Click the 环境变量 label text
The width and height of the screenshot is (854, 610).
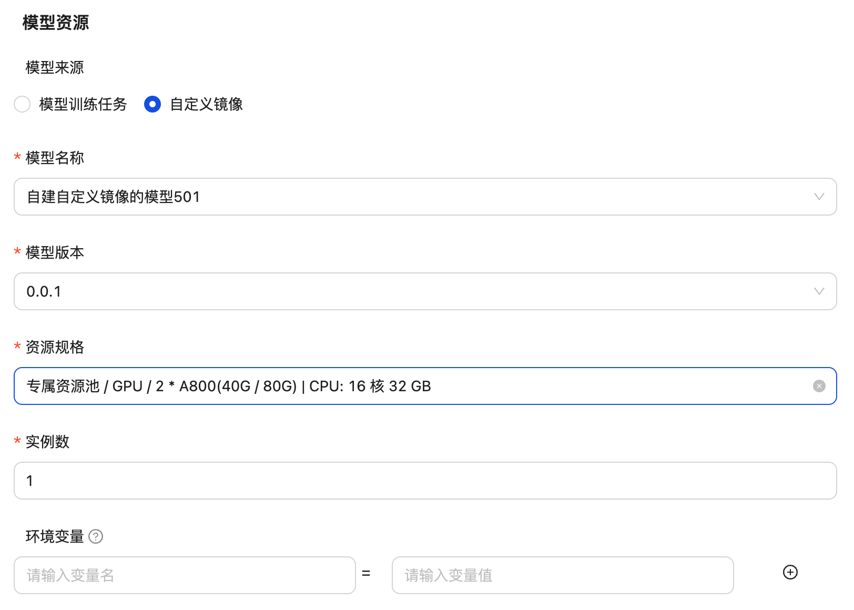pos(55,536)
